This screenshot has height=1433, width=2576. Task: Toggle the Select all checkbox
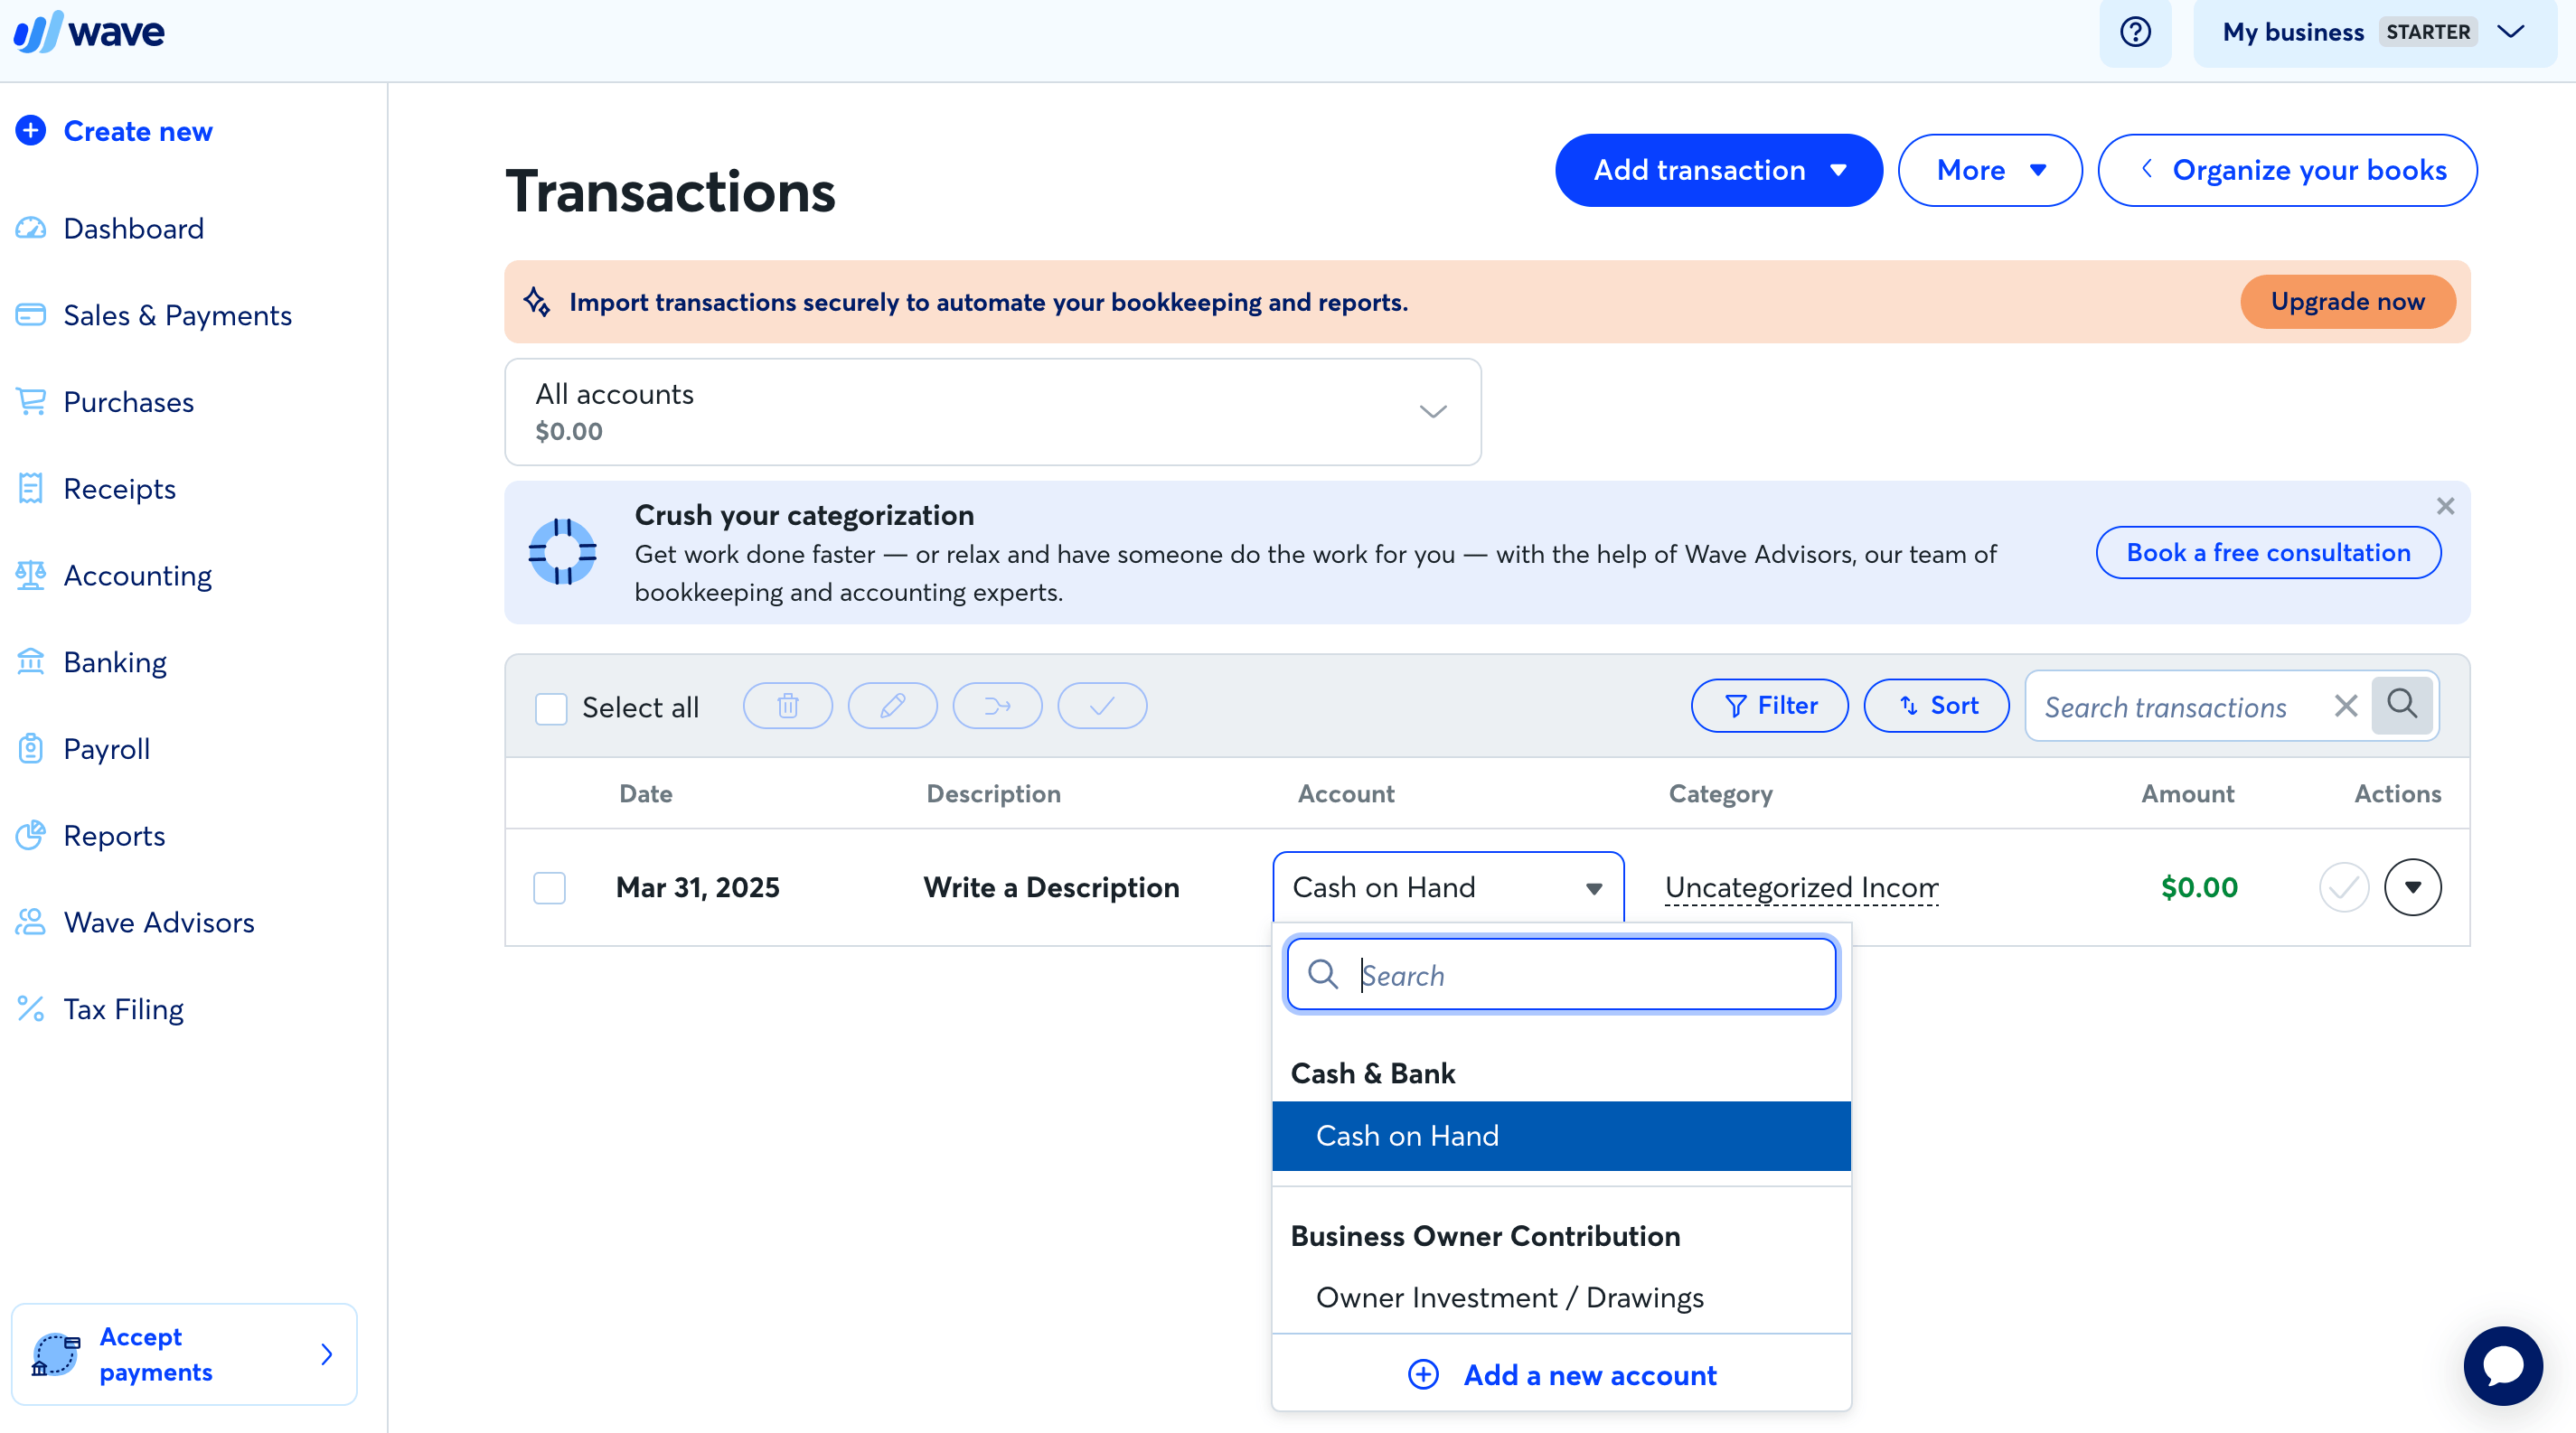[551, 707]
